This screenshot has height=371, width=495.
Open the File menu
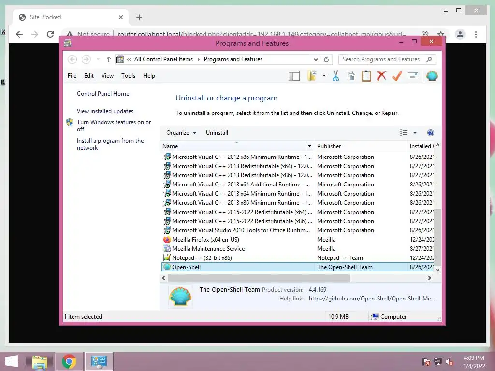[72, 76]
